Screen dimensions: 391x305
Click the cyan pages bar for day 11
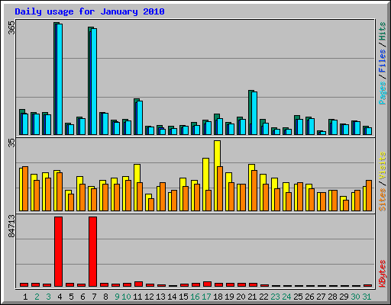click(140, 118)
